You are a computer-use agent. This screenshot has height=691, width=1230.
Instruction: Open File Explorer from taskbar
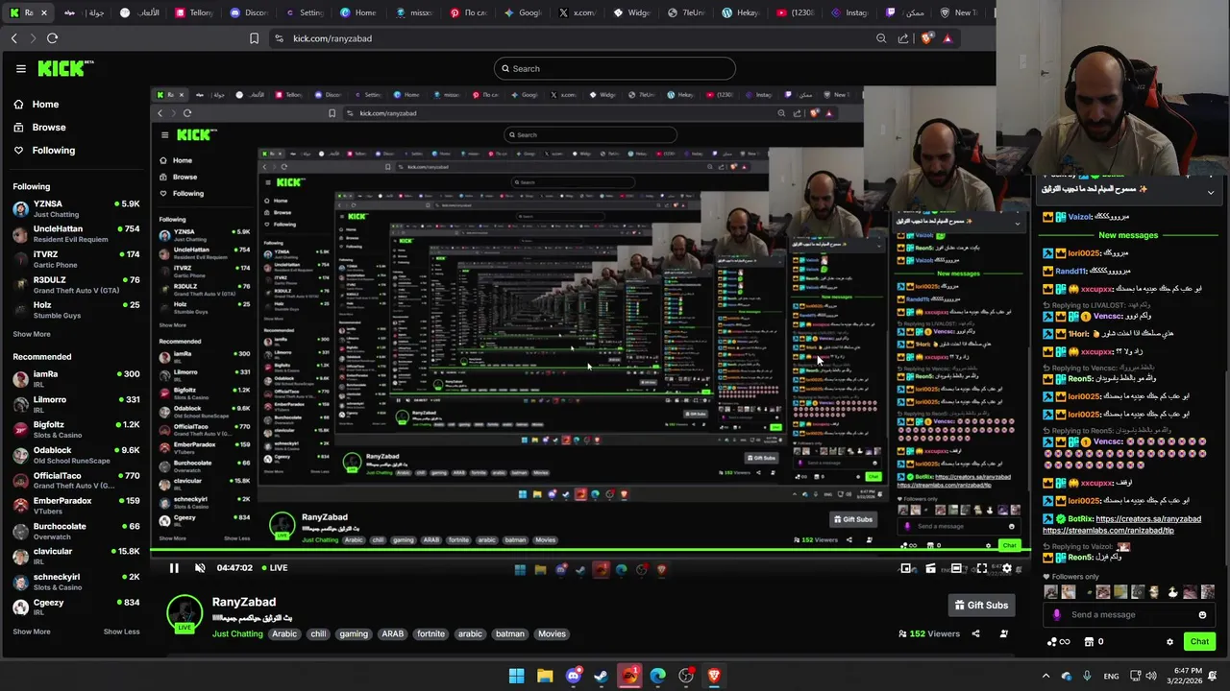click(x=545, y=676)
